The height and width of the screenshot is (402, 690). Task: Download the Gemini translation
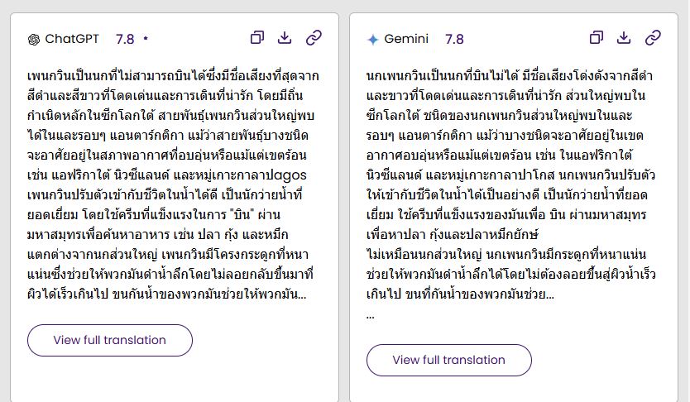[x=625, y=37]
